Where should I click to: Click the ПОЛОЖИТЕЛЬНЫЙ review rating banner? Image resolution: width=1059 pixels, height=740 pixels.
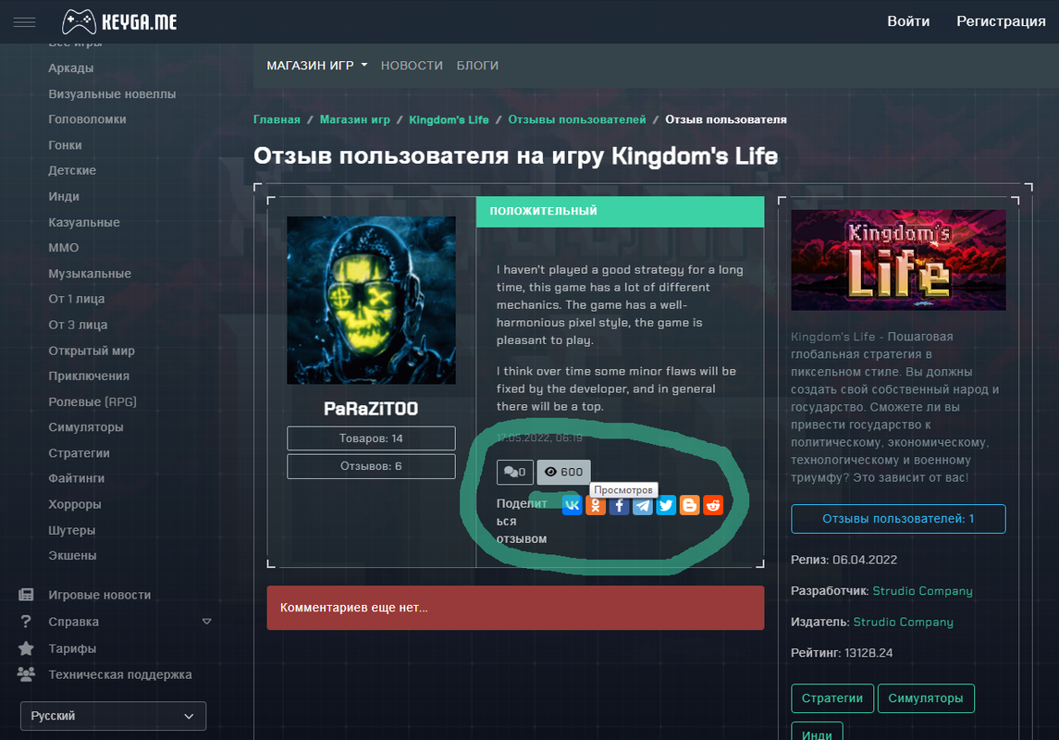tap(620, 211)
